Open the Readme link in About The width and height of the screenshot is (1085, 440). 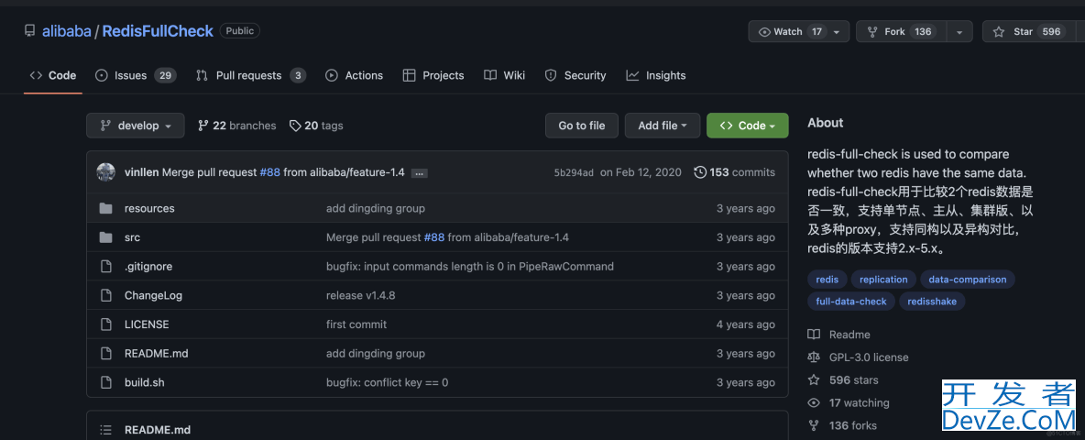839,335
